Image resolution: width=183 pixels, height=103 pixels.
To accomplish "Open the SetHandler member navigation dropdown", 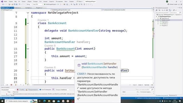I will (x=127, y=10).
